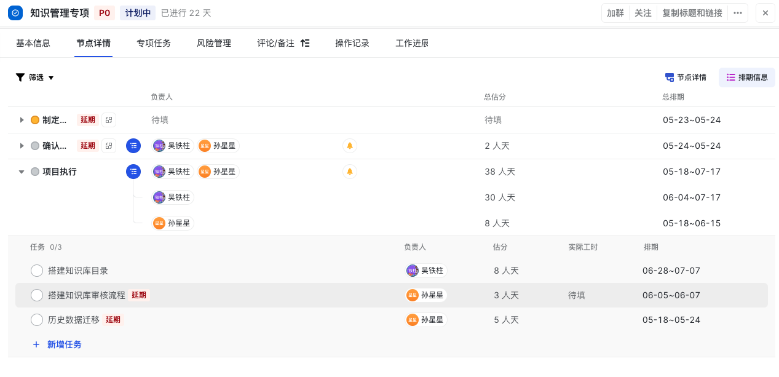Check off the 搭建知识库审核流程 task
Image resolution: width=779 pixels, height=377 pixels.
pos(37,295)
